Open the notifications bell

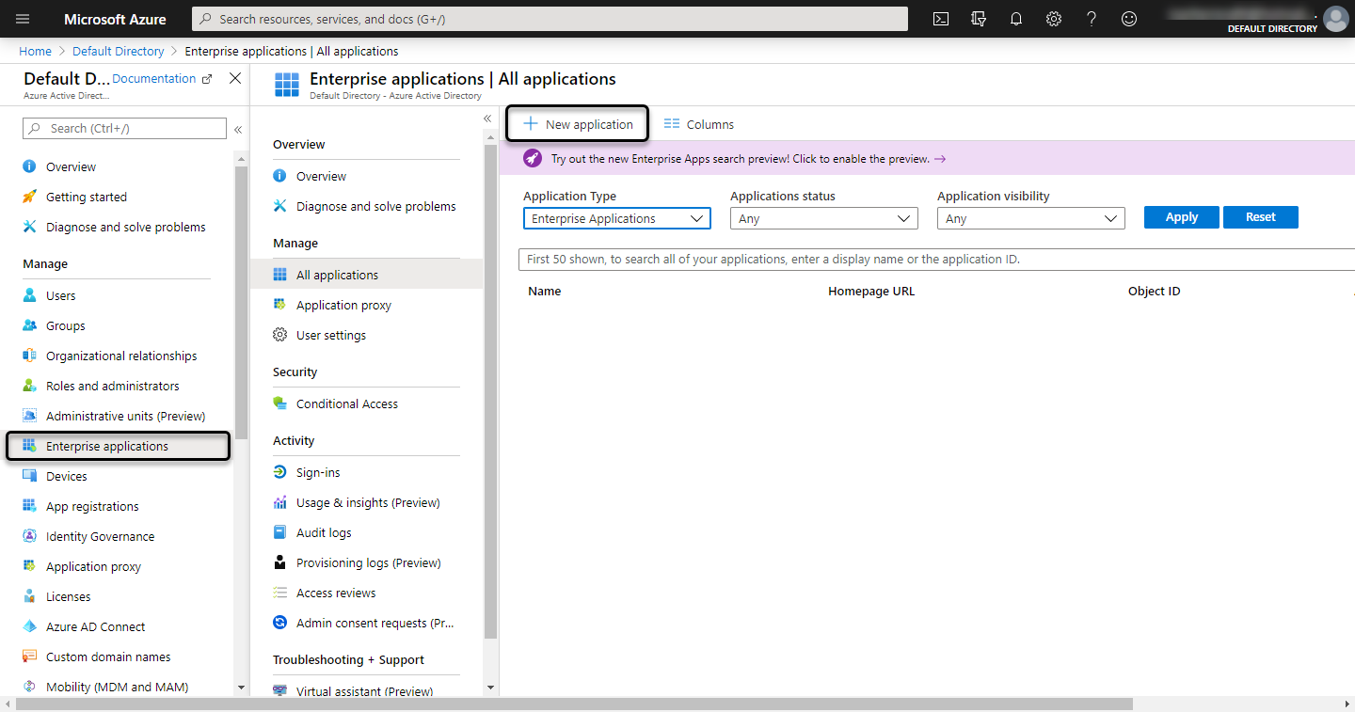point(1016,19)
